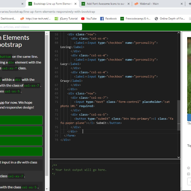Click the search field in green navbar
The height and width of the screenshot is (191, 191).
(x=41, y=27)
